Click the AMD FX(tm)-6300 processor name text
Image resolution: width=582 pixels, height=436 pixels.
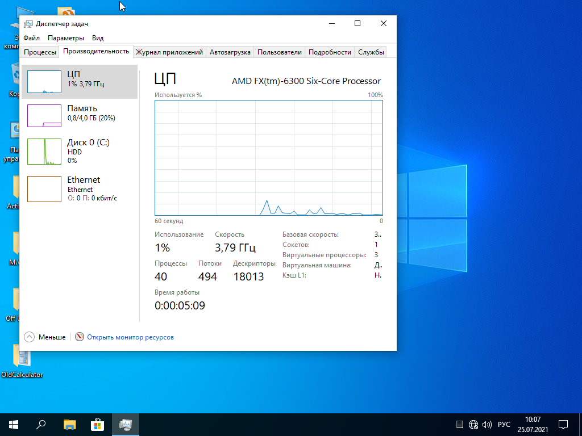coord(306,81)
